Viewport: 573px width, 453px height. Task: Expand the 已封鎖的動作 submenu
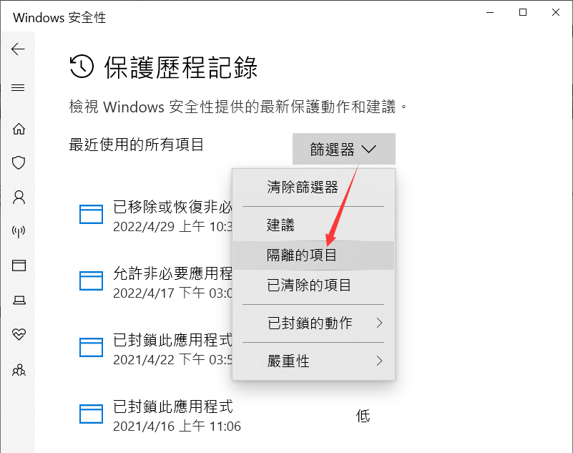click(313, 323)
